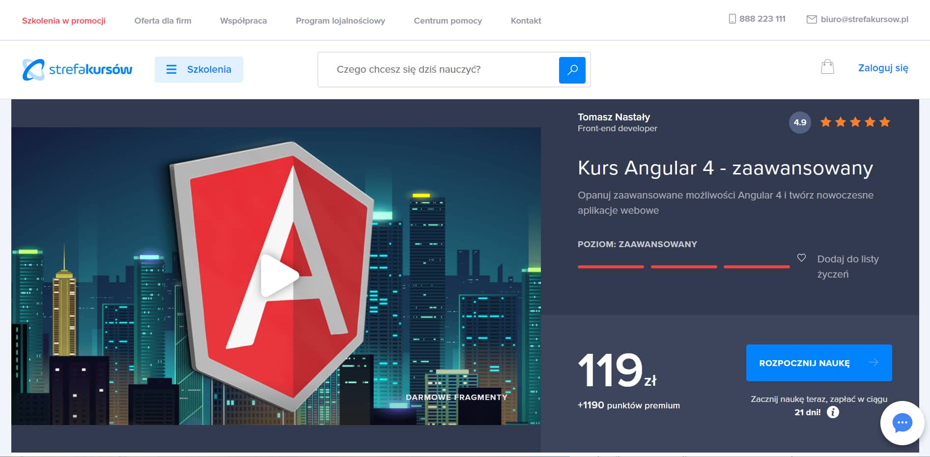Click the 4.9 rating badge
930x457 pixels.
click(x=800, y=122)
